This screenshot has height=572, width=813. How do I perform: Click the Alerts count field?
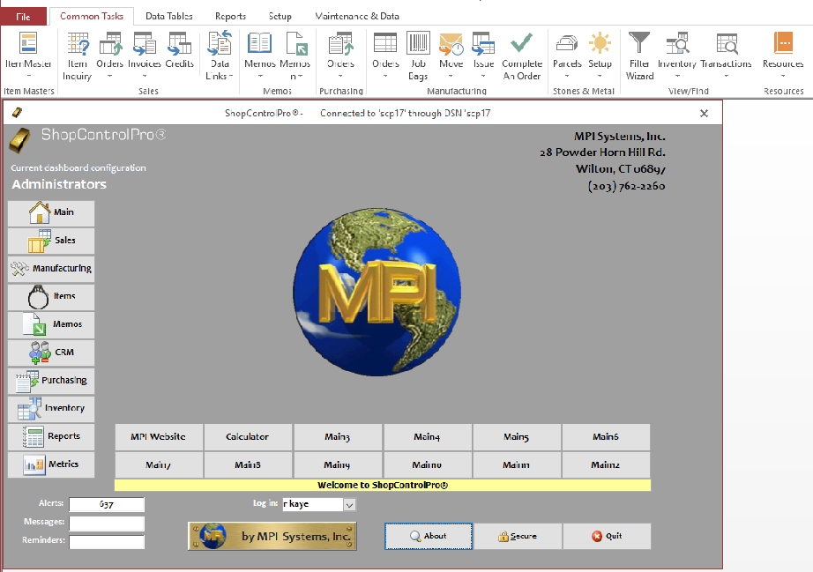coord(107,505)
